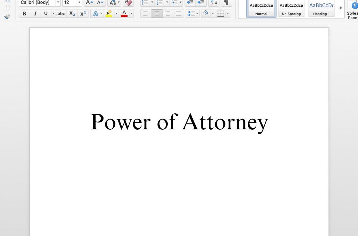Apply text effects icon
358x236 pixels.
(96, 14)
